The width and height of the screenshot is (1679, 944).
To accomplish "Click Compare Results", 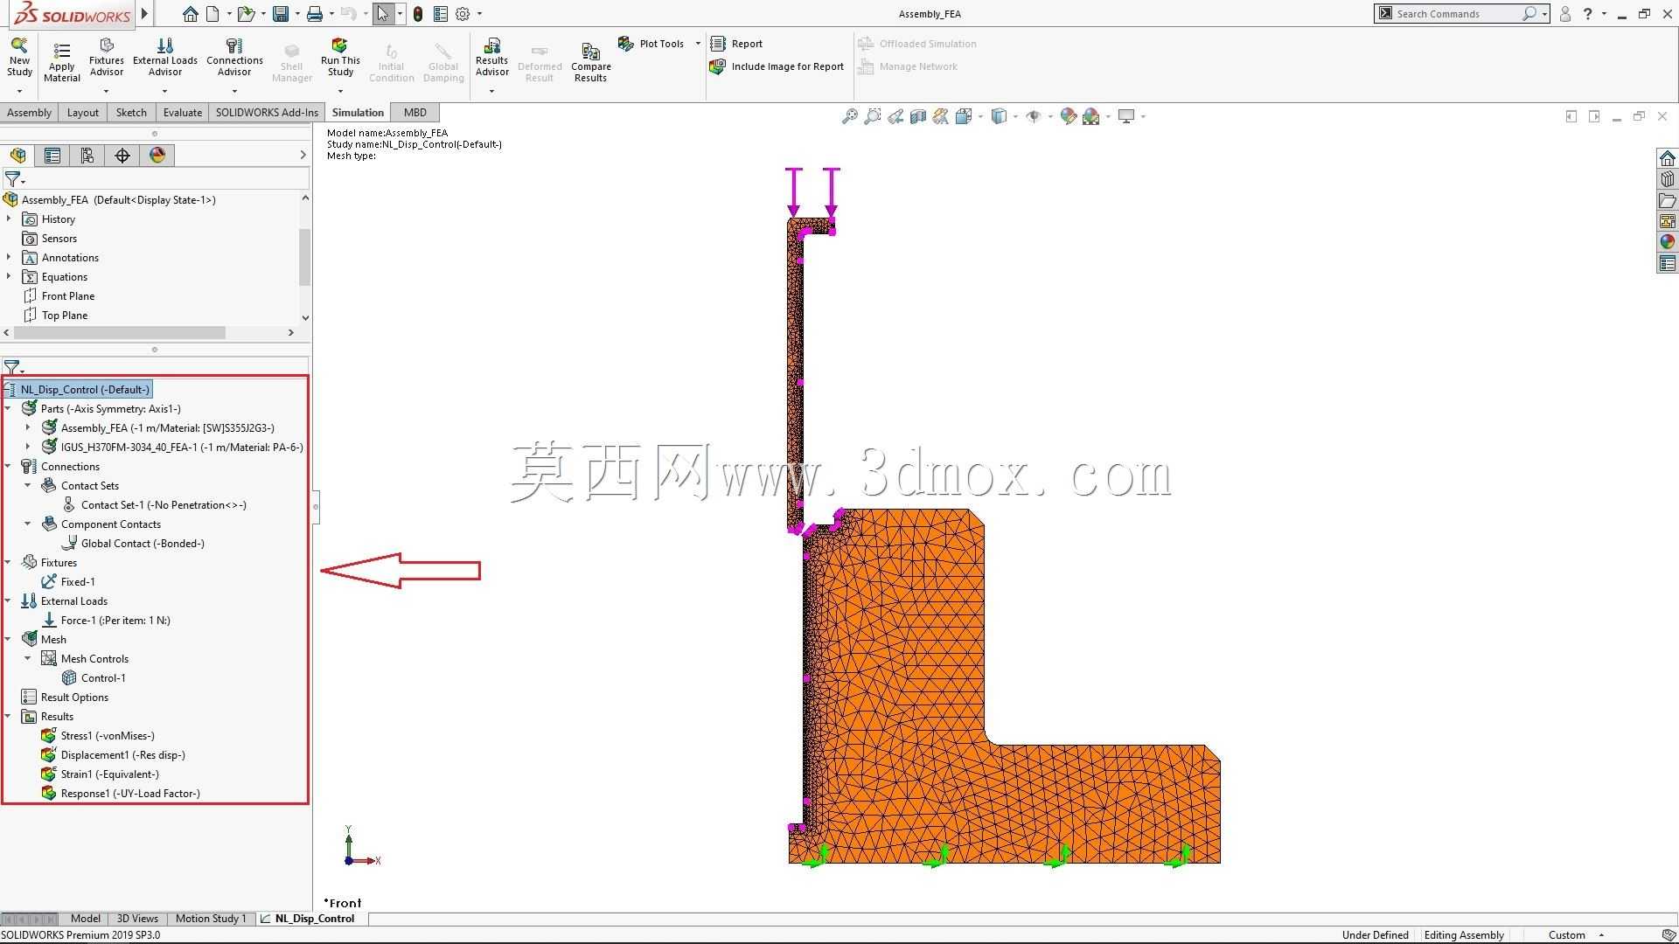I will tap(591, 63).
